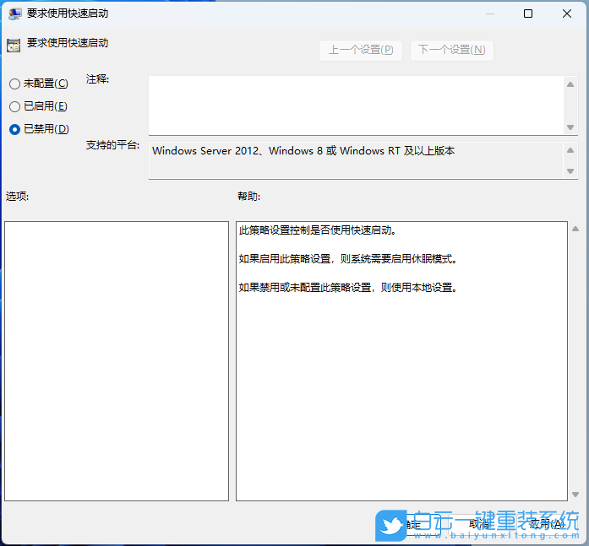
Task: Click inside the 注释 comment text box
Action: coord(356,105)
